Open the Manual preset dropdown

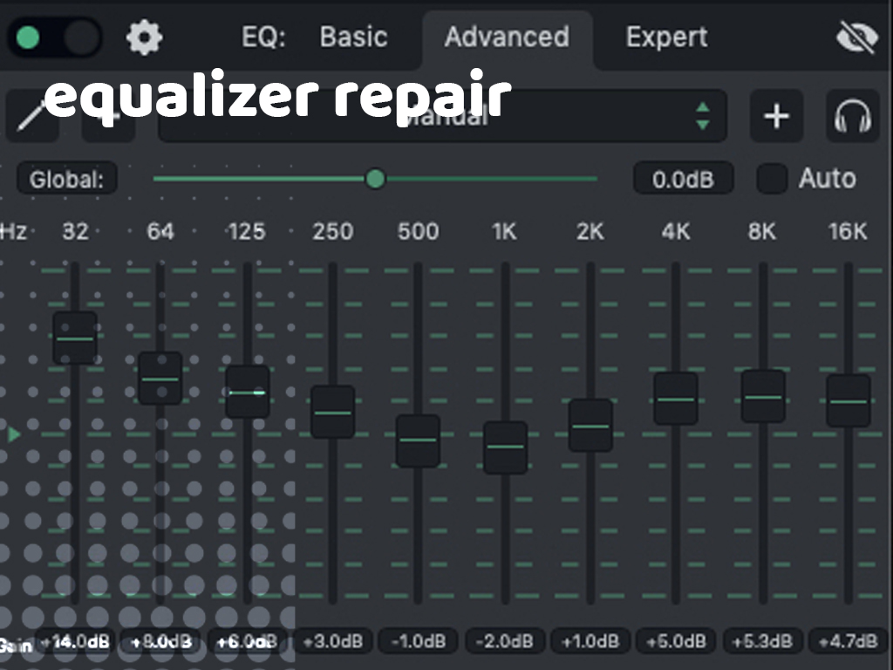tap(441, 116)
